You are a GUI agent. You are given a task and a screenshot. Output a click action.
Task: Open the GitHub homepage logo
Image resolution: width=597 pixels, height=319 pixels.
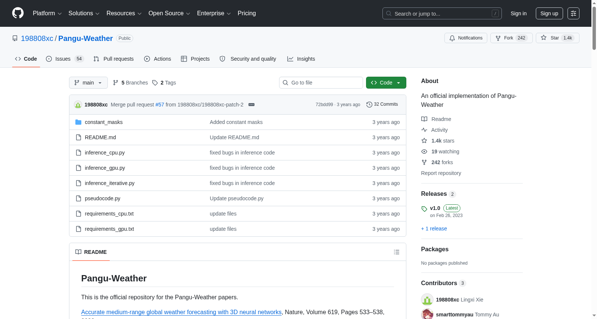[x=18, y=13]
